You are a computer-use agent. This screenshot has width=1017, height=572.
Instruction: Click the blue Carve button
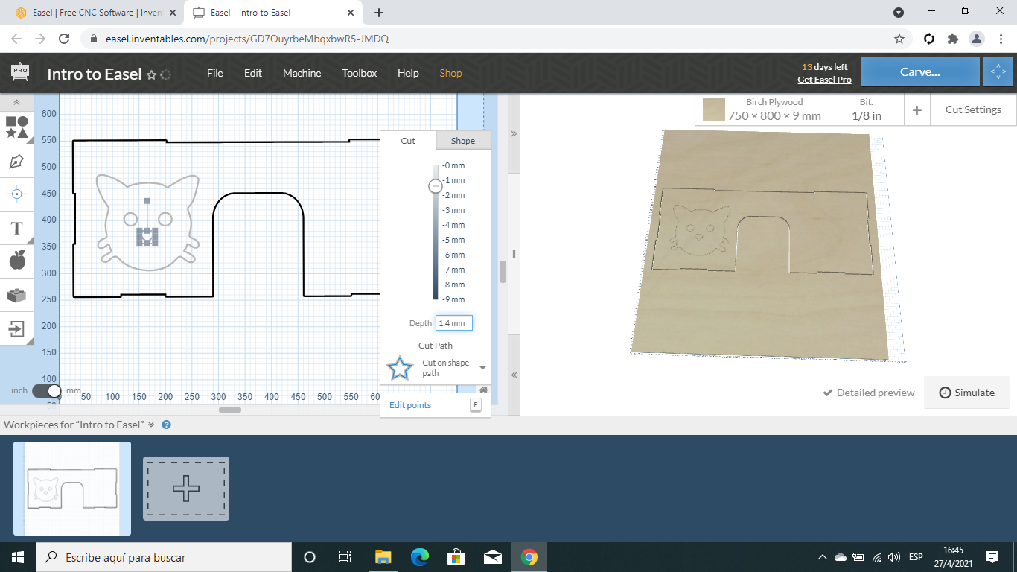920,72
